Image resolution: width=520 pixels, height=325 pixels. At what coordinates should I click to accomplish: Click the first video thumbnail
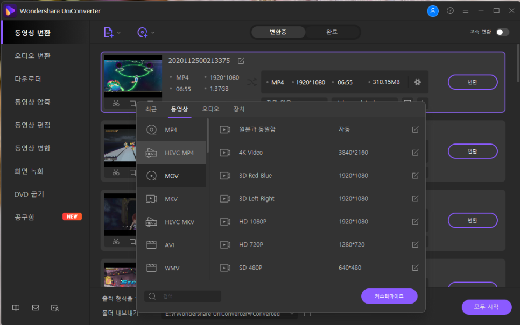pos(133,76)
